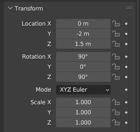Image resolution: width=140 pixels, height=132 pixels.
Task: Toggle keyframe dot for Rotation Y
Action: [126, 67]
